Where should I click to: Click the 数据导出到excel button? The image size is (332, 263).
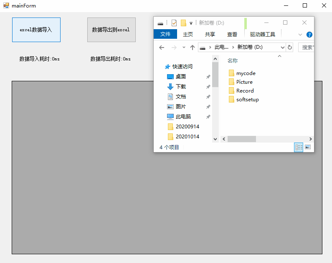tap(112, 30)
